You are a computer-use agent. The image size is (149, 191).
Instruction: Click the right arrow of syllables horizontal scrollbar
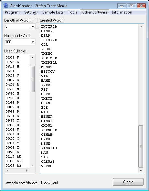tap(27, 170)
